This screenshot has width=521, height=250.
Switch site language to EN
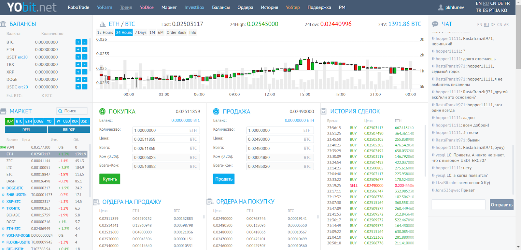479,3
